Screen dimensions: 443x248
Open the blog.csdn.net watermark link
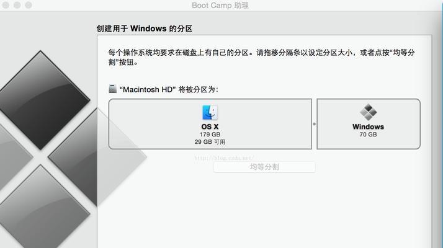224,158
